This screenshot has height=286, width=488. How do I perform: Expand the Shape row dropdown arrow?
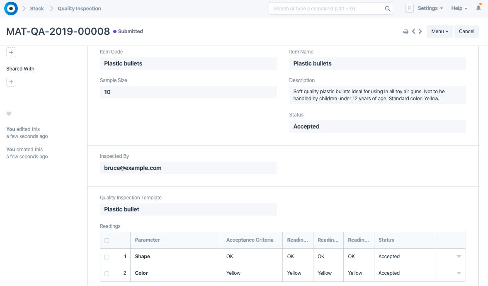tap(459, 257)
